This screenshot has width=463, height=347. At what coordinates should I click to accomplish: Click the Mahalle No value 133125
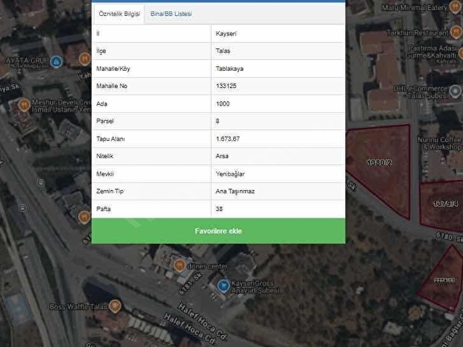tap(226, 86)
